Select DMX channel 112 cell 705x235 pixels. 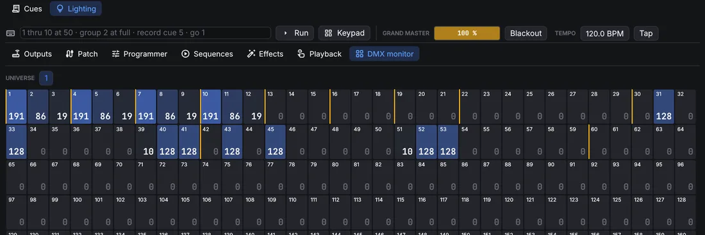[x=340, y=212]
